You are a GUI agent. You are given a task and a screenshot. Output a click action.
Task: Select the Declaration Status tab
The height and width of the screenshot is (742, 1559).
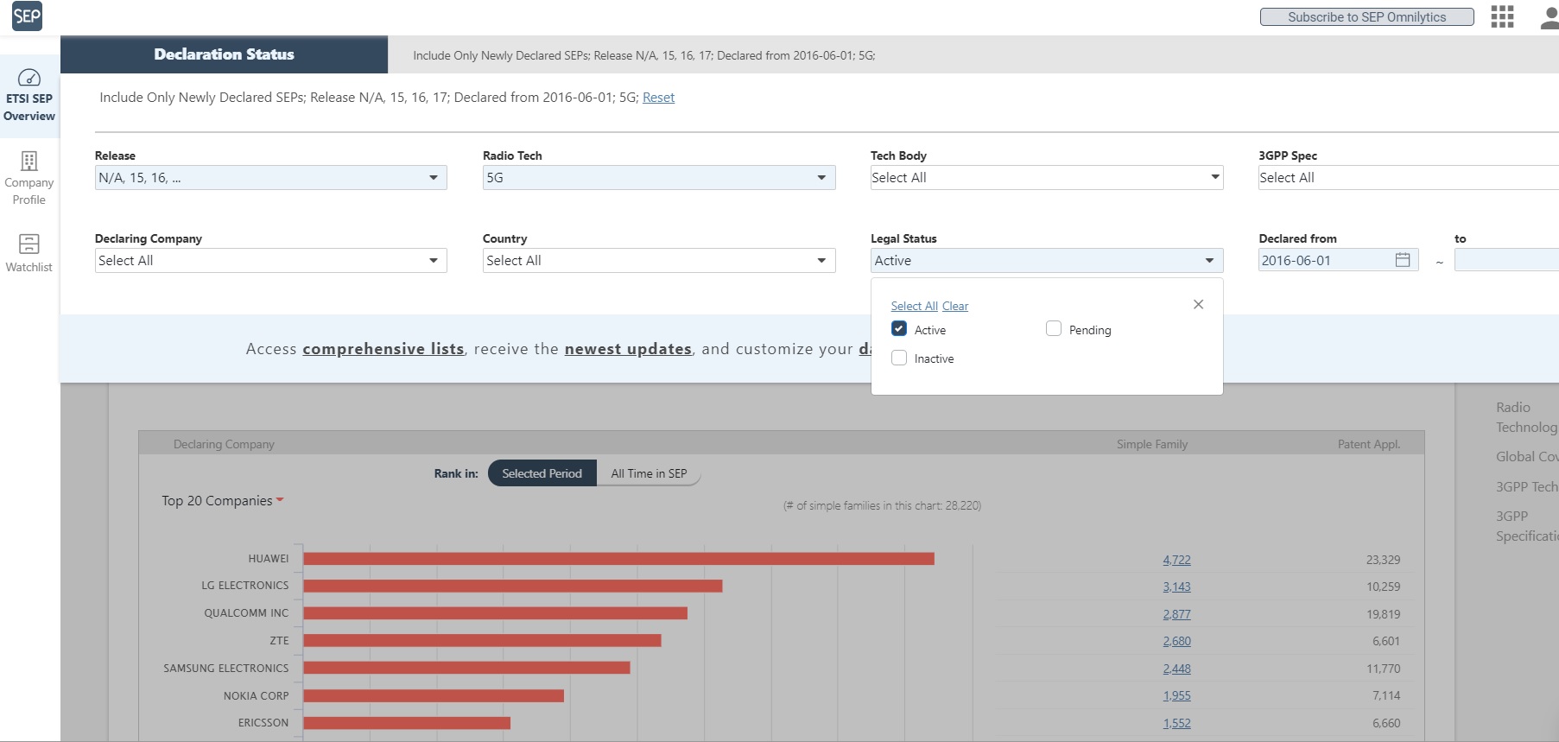click(224, 54)
